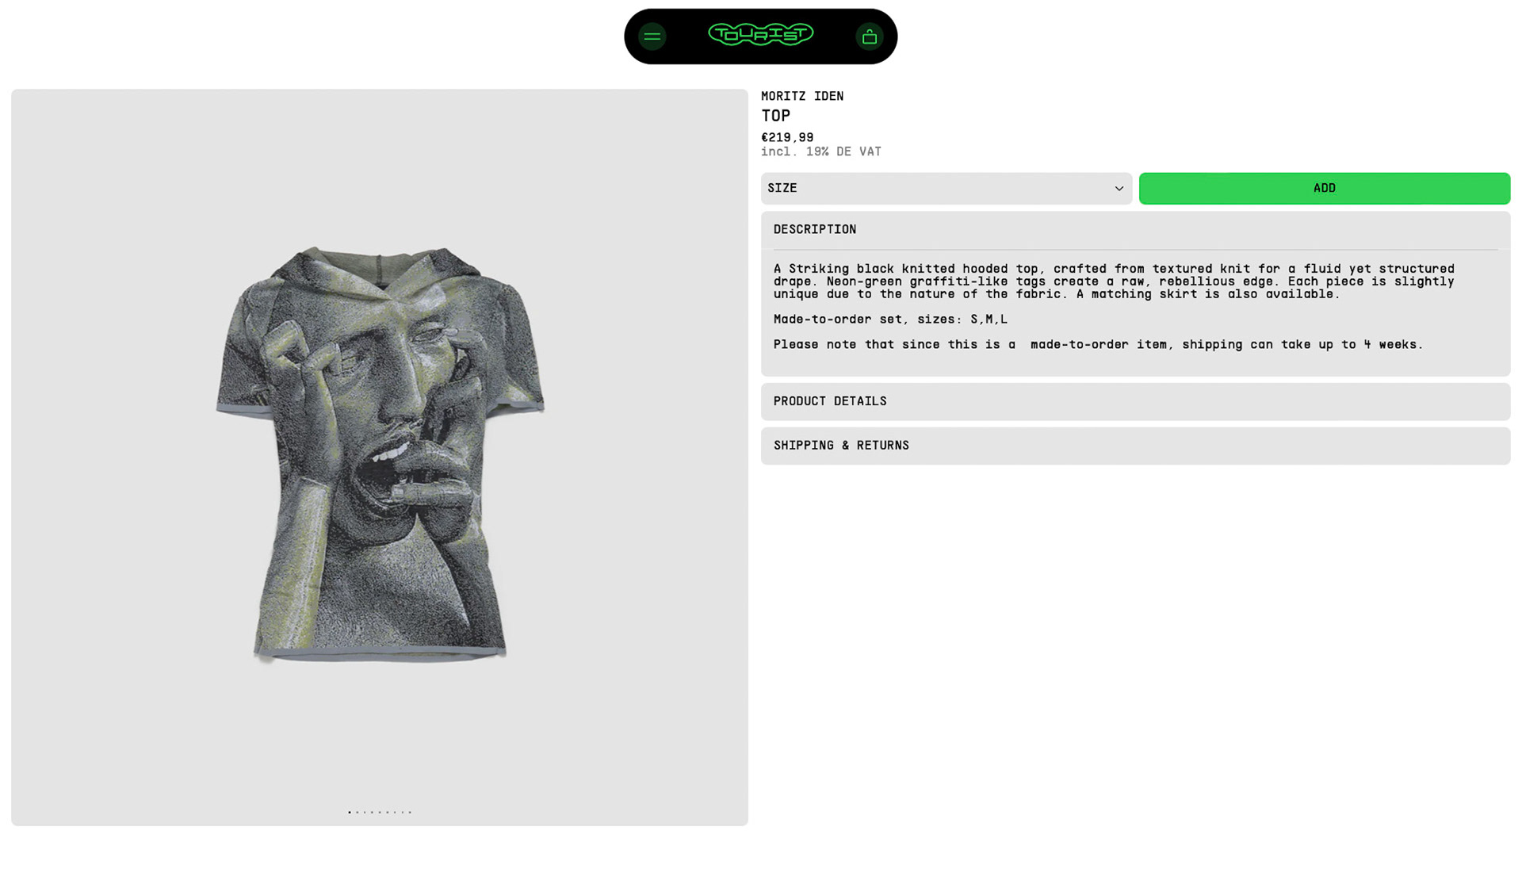Jump to the second image carousel dot

coord(358,812)
